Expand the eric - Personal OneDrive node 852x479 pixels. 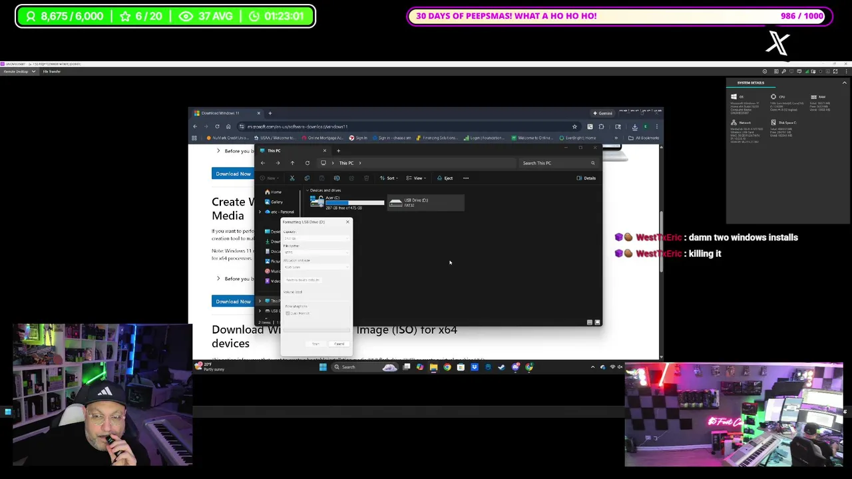coord(260,212)
